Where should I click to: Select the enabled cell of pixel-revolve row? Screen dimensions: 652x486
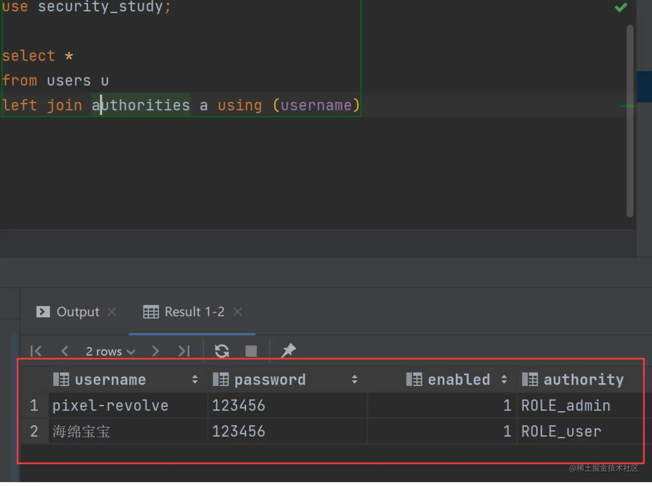(442, 405)
